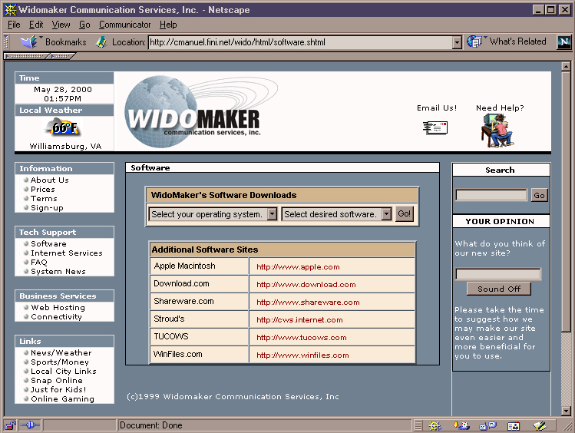Open the FAQ link
The image size is (575, 433).
tap(39, 262)
